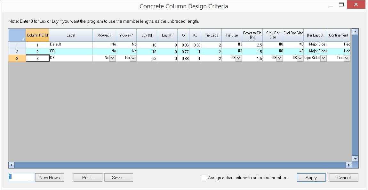
Task: Click the horizontal scrollbar right arrow
Action: click(x=348, y=165)
